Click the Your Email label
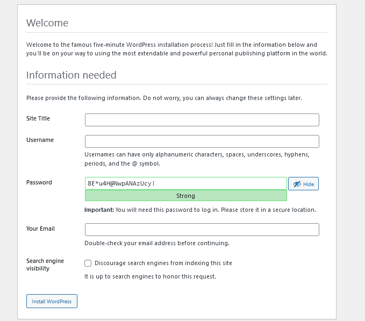 point(40,229)
